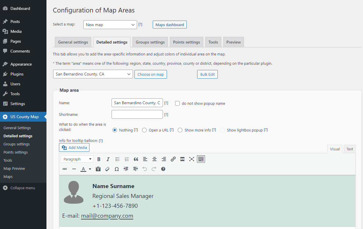Open the Paragraph format dropdown

(77, 159)
